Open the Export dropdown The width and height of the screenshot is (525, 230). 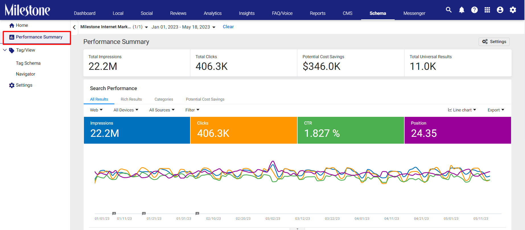tap(496, 110)
